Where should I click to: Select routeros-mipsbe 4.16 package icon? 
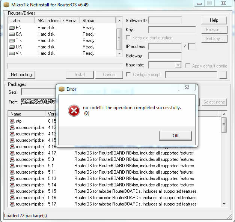[x=12, y=147]
